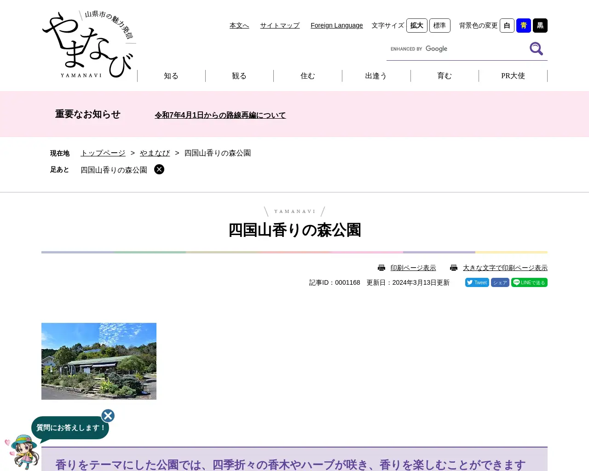Switch background color to 黒 (black)
This screenshot has height=471, width=589.
[x=540, y=25]
